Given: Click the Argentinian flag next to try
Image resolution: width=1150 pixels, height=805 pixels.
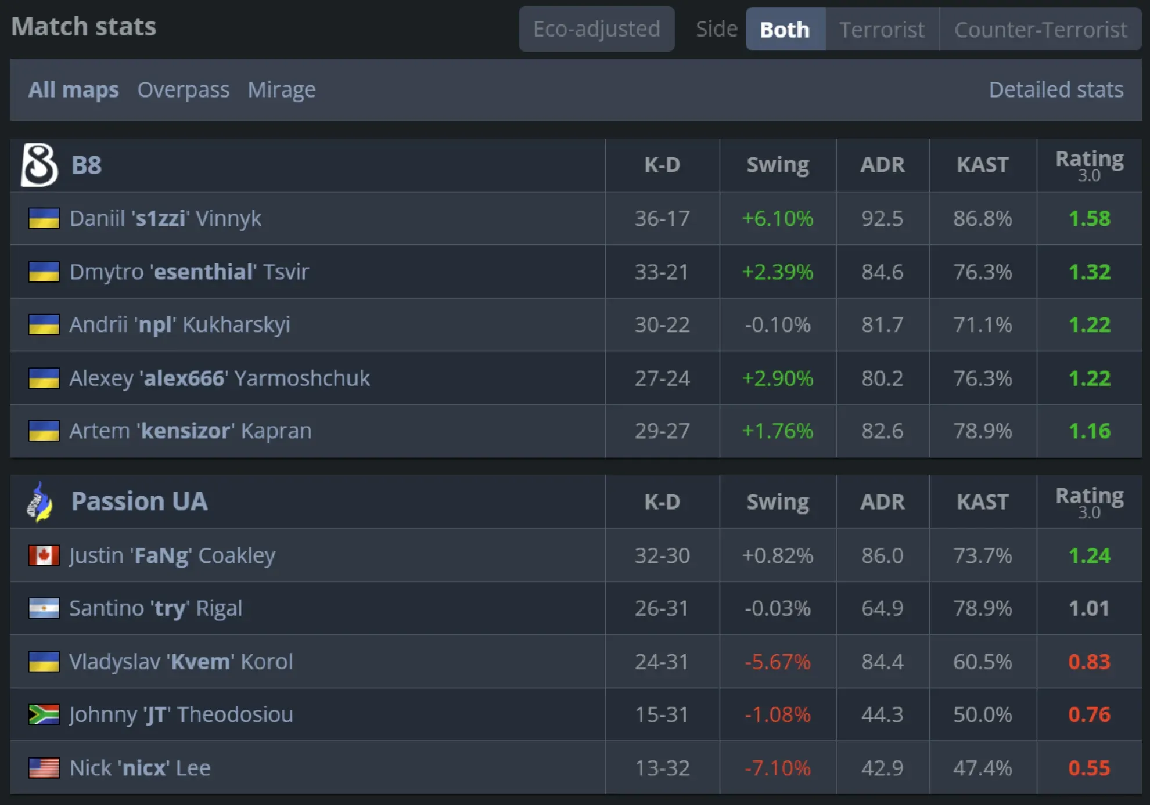Looking at the screenshot, I should pyautogui.click(x=44, y=608).
